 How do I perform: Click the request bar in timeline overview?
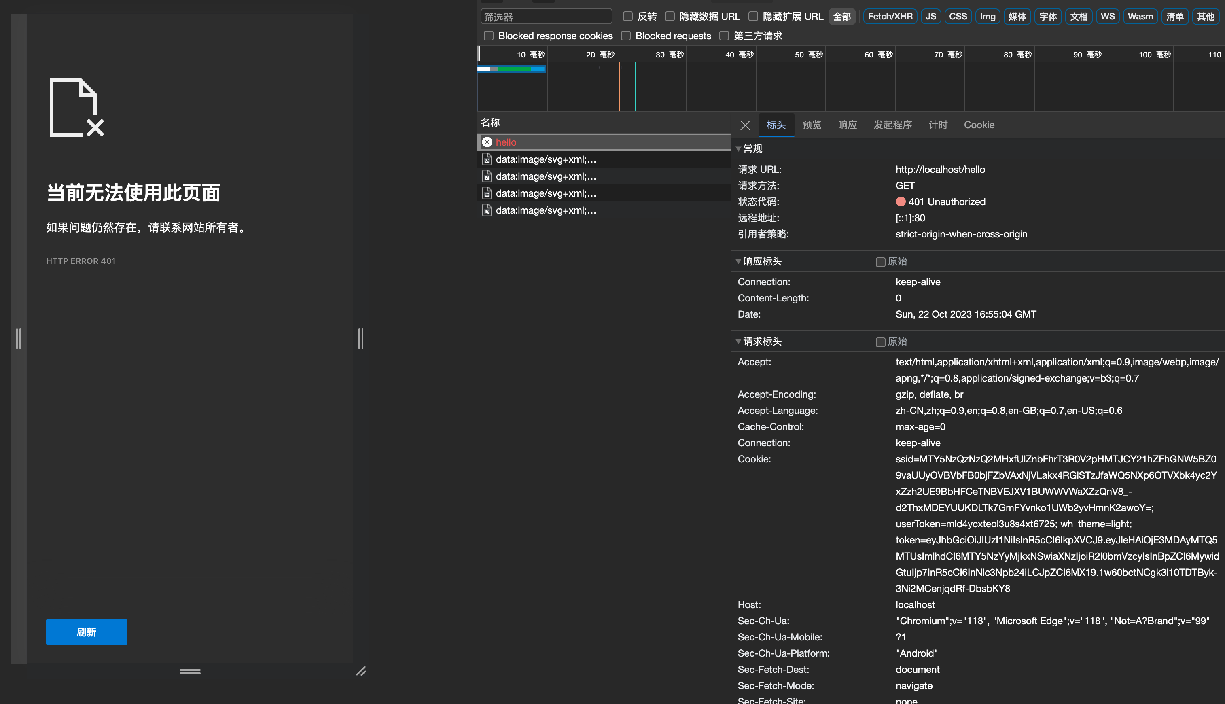pos(511,69)
